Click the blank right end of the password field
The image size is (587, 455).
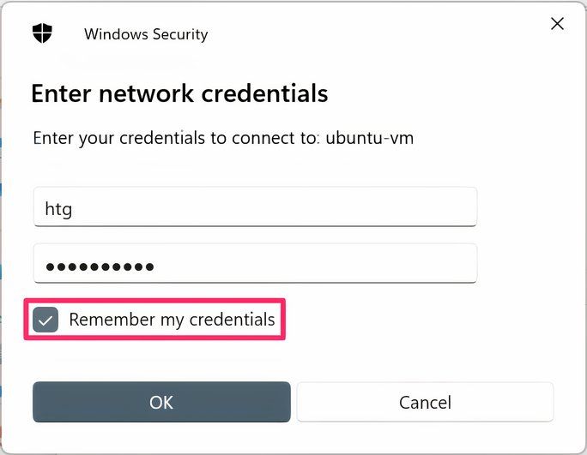coord(429,266)
